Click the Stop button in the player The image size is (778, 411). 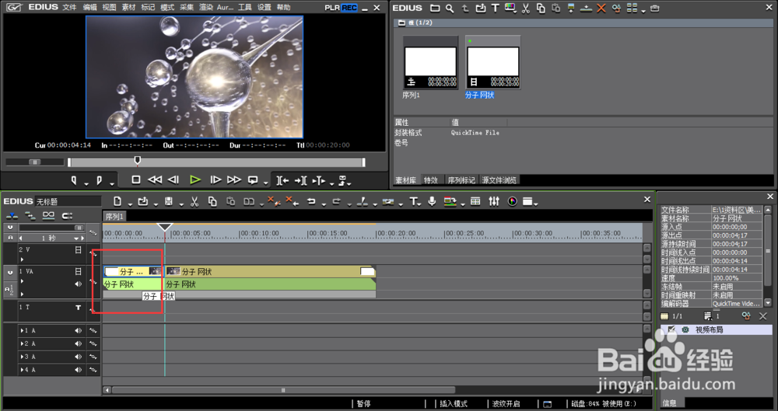(136, 180)
